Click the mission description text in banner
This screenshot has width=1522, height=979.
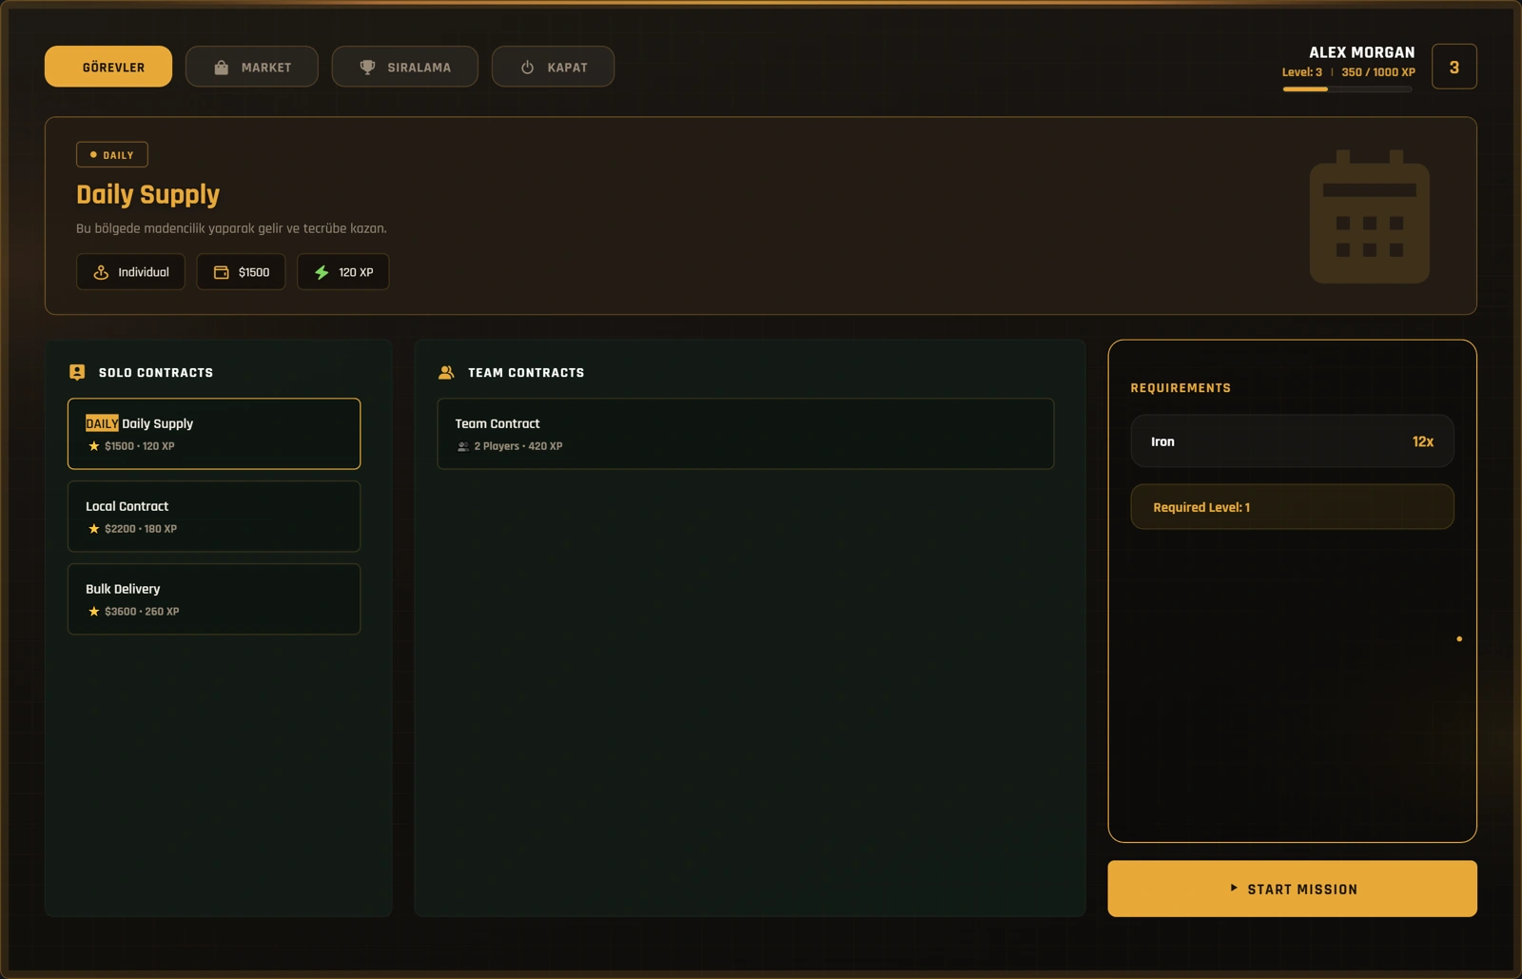pyautogui.click(x=231, y=228)
